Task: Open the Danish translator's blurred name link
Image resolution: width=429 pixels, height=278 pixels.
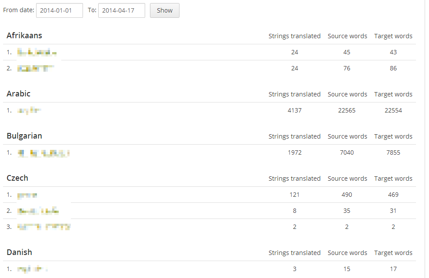Action: (33, 269)
